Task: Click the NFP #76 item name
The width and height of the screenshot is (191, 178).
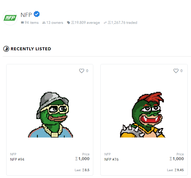Action: tap(111, 159)
